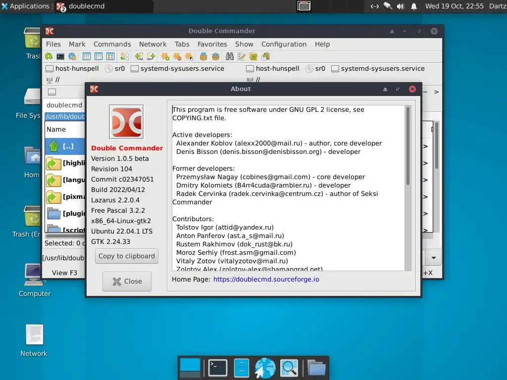Select the [plugi folder row
This screenshot has width=507, height=380.
point(65,213)
